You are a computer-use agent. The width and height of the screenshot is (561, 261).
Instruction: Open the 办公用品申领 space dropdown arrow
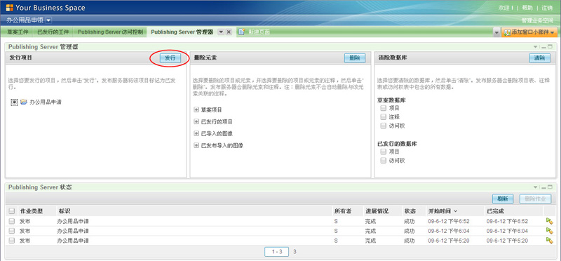pos(48,20)
